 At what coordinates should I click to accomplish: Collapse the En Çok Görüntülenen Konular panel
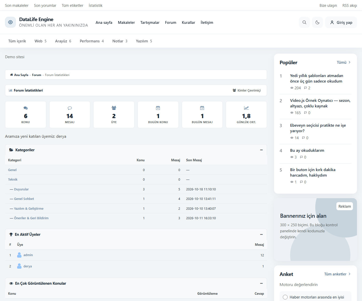coord(261,283)
